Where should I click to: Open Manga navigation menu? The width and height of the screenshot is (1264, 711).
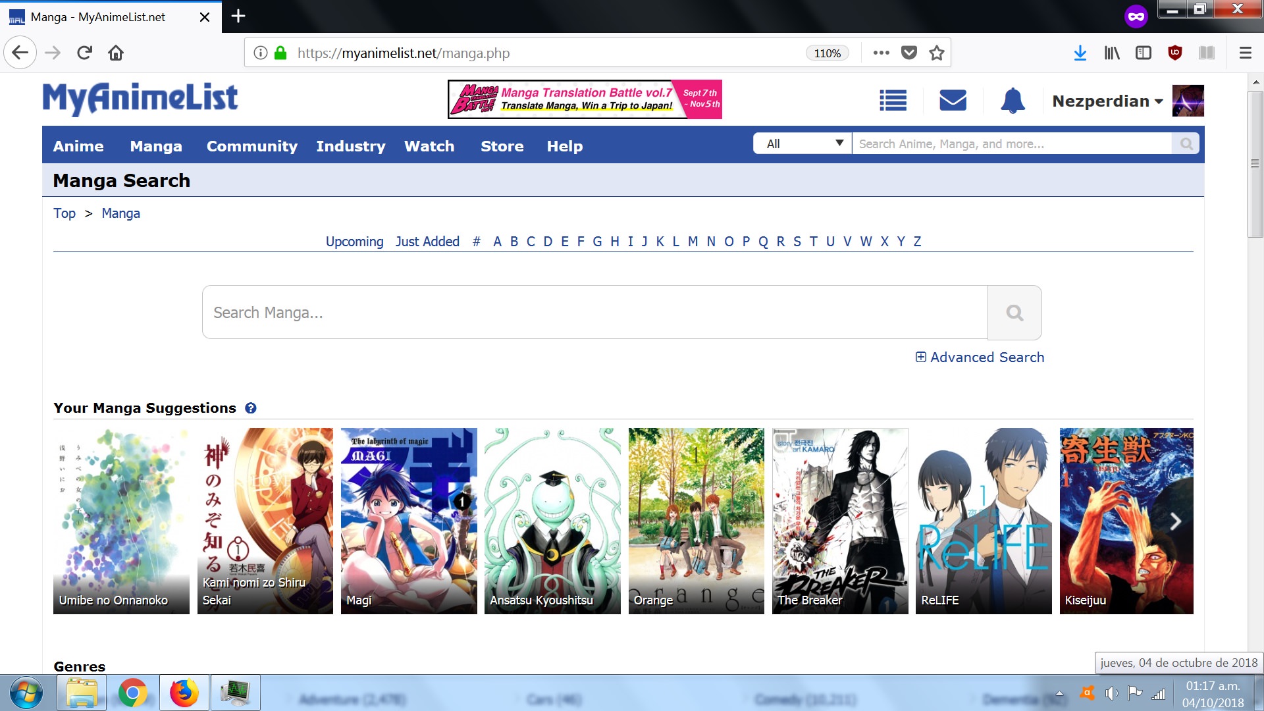[x=156, y=146]
